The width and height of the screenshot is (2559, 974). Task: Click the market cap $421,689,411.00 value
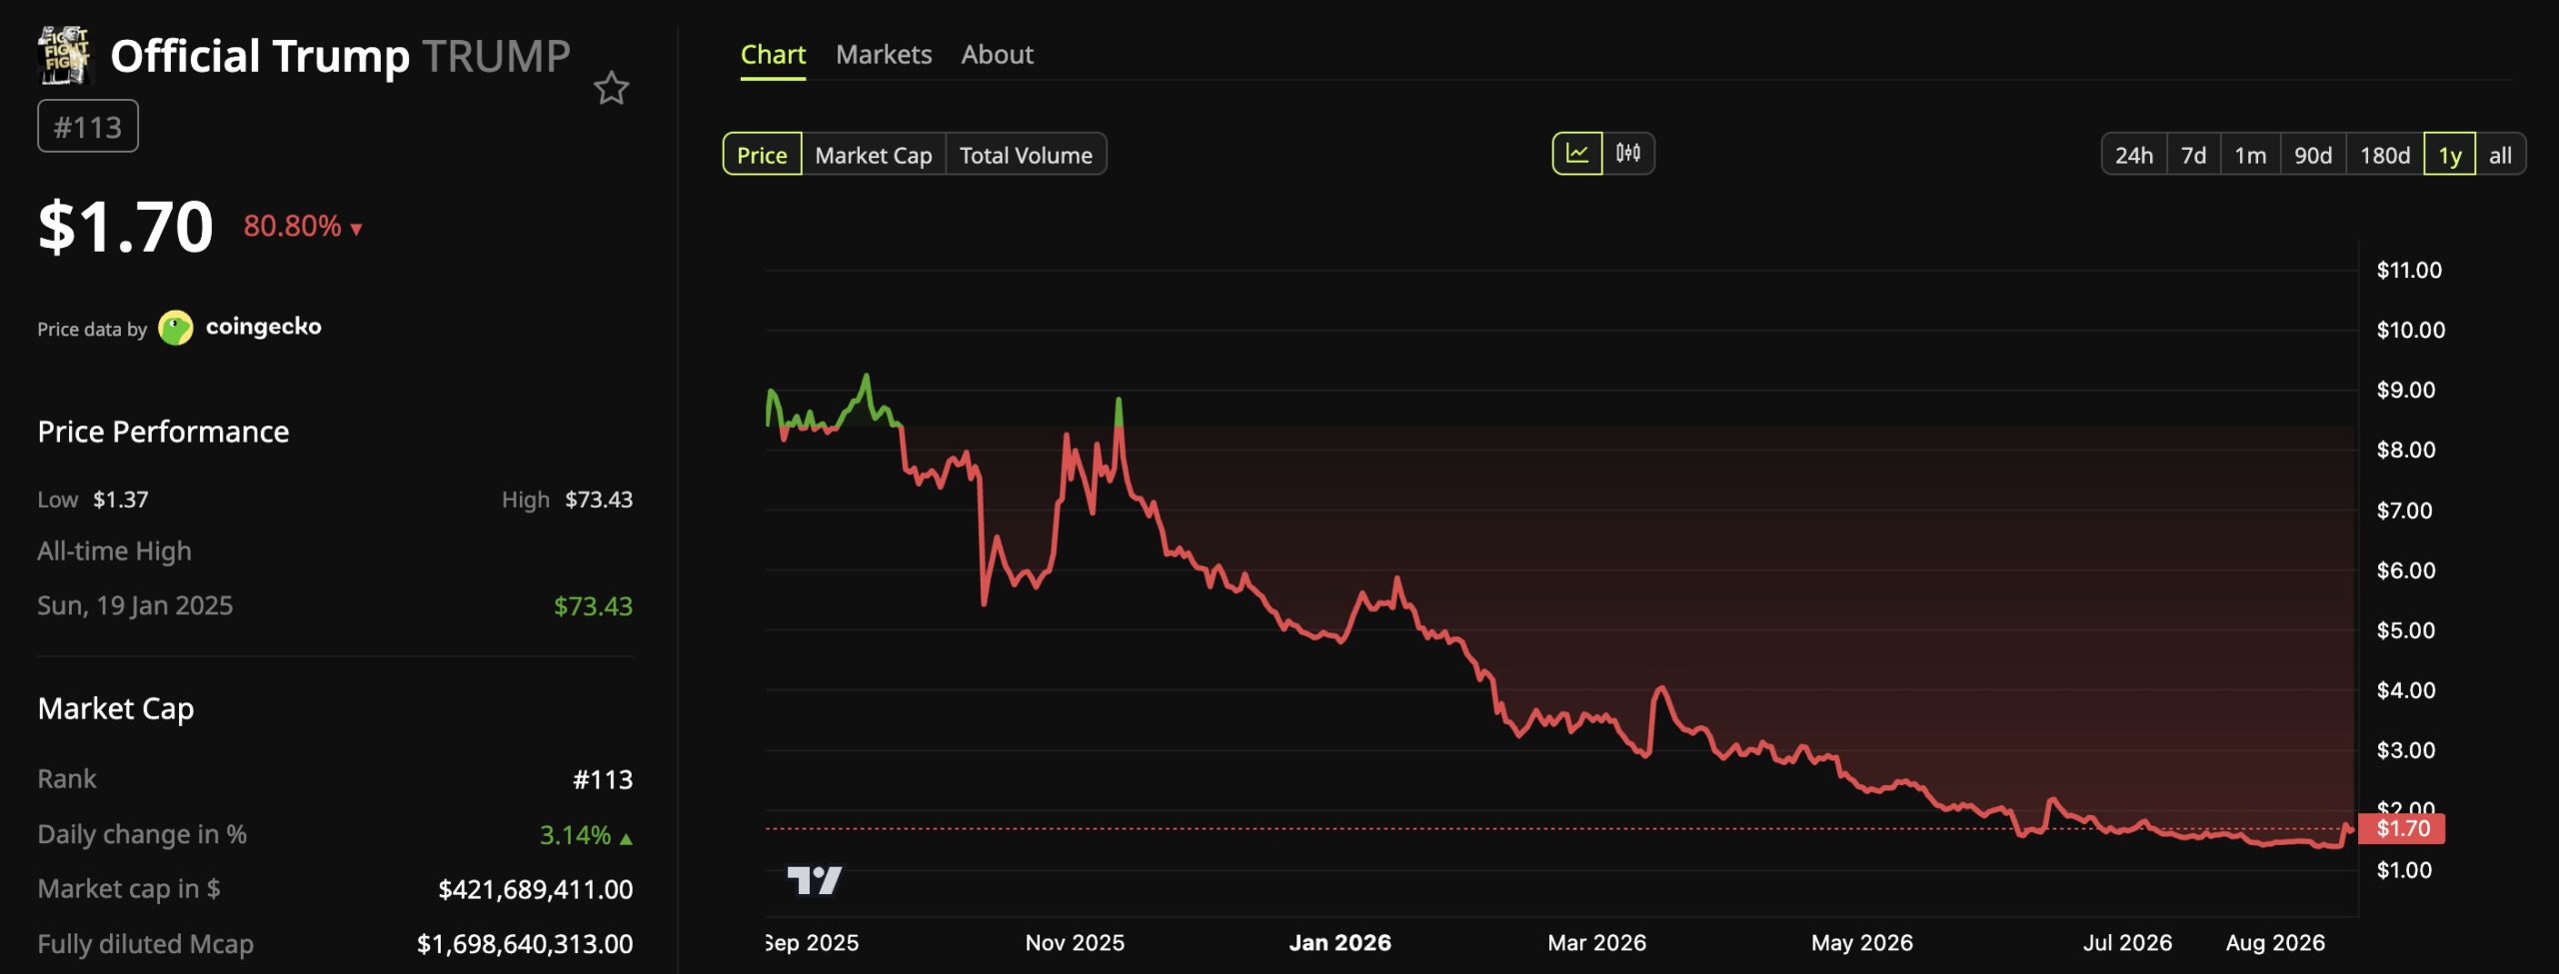(x=536, y=889)
